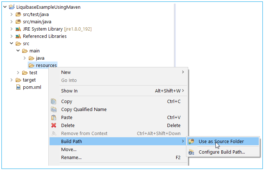Open the New submenu
The width and height of the screenshot is (265, 170).
pos(118,72)
